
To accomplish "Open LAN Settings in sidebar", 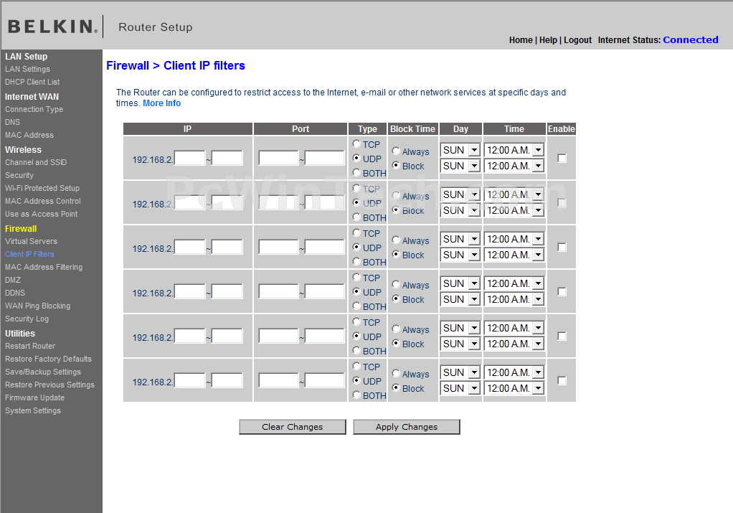I will point(27,69).
